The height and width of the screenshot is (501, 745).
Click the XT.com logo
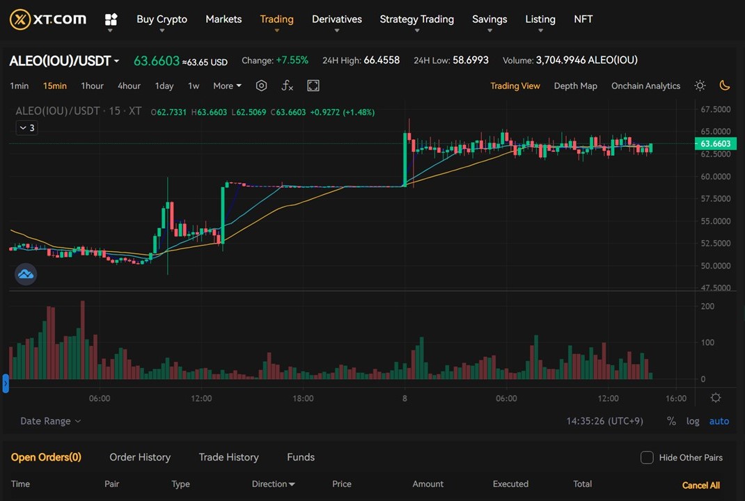49,19
